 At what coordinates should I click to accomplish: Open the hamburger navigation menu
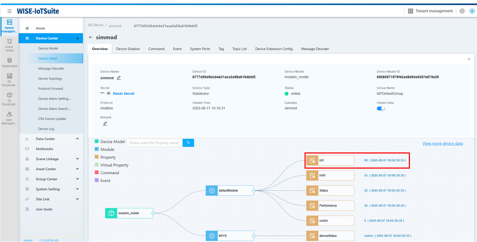tap(9, 11)
